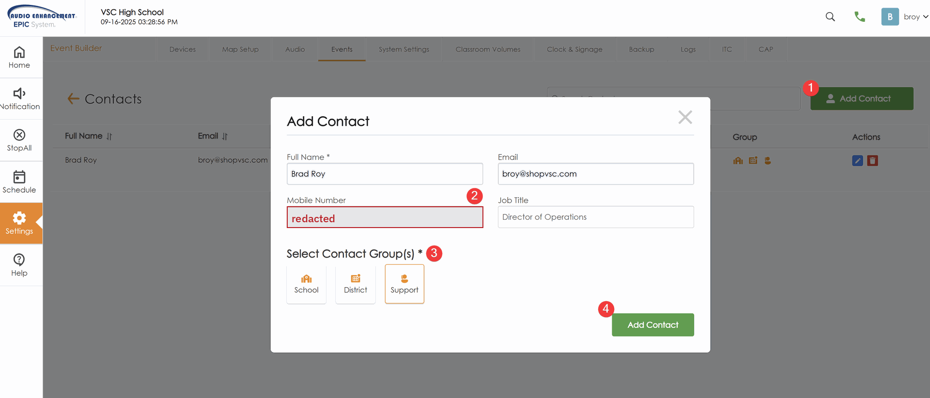Image resolution: width=930 pixels, height=398 pixels.
Task: Open the Schedule sidebar item
Action: click(19, 182)
